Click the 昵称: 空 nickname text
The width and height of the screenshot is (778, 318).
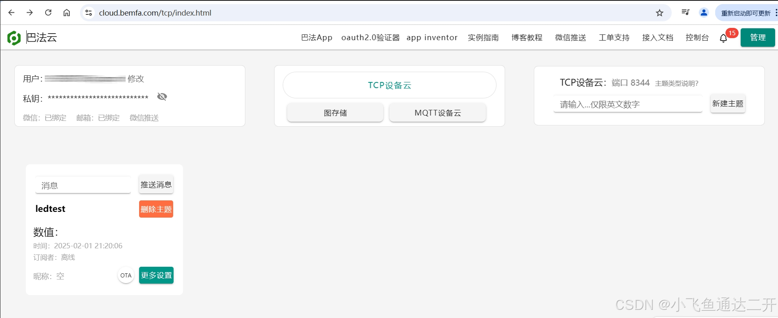[x=49, y=276]
